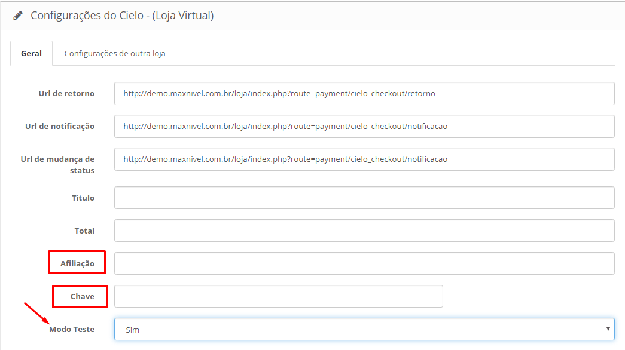Image resolution: width=625 pixels, height=350 pixels.
Task: Select the Total text field
Action: (x=364, y=231)
